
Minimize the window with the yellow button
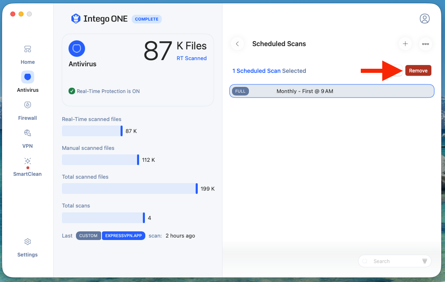21,14
